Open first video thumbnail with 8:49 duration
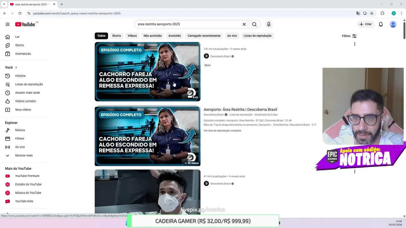The height and width of the screenshot is (228, 406). 147,72
